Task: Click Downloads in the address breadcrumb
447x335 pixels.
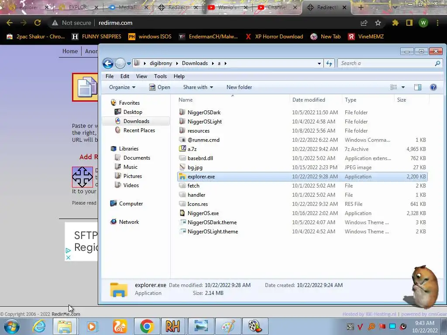Action: tap(195, 63)
